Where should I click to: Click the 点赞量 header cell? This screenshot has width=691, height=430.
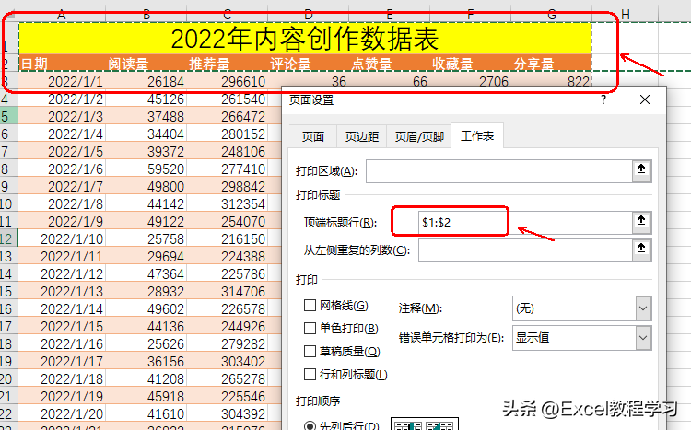pos(390,64)
